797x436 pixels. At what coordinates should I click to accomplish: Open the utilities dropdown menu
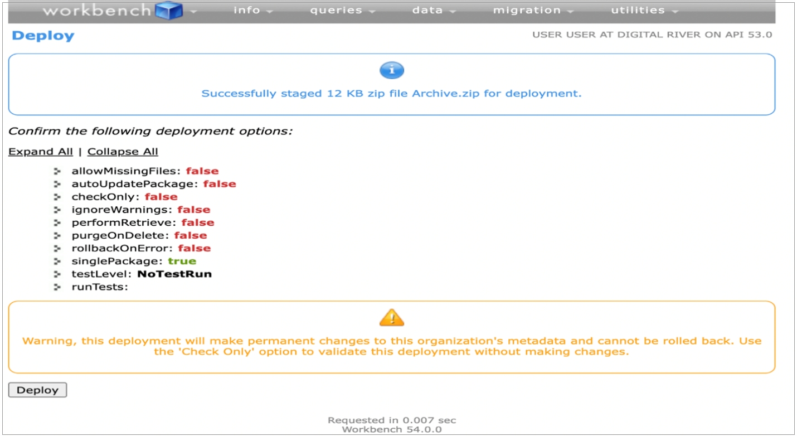click(x=644, y=10)
